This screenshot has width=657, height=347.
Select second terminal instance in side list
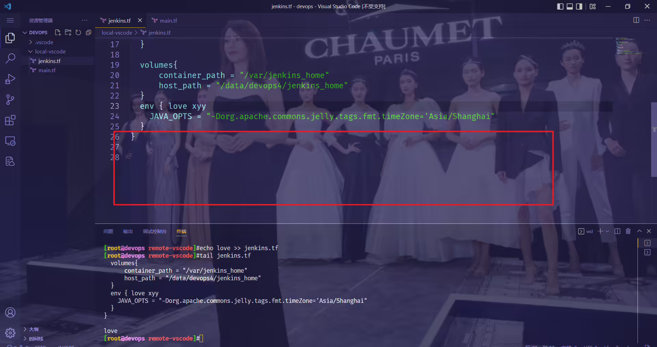coord(647,252)
